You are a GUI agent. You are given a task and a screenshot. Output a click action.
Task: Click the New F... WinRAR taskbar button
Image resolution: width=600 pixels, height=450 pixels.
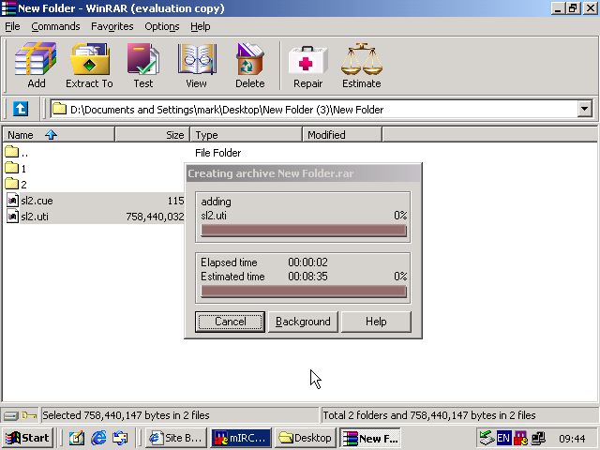tap(370, 438)
